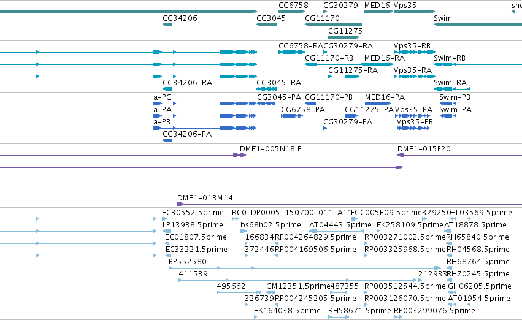Viewport: 522px width, 320px height.
Task: Click transcript Swim-RA label
Action: [x=450, y=83]
